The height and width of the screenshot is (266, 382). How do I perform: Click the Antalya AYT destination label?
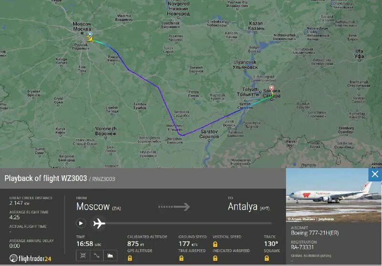248,207
